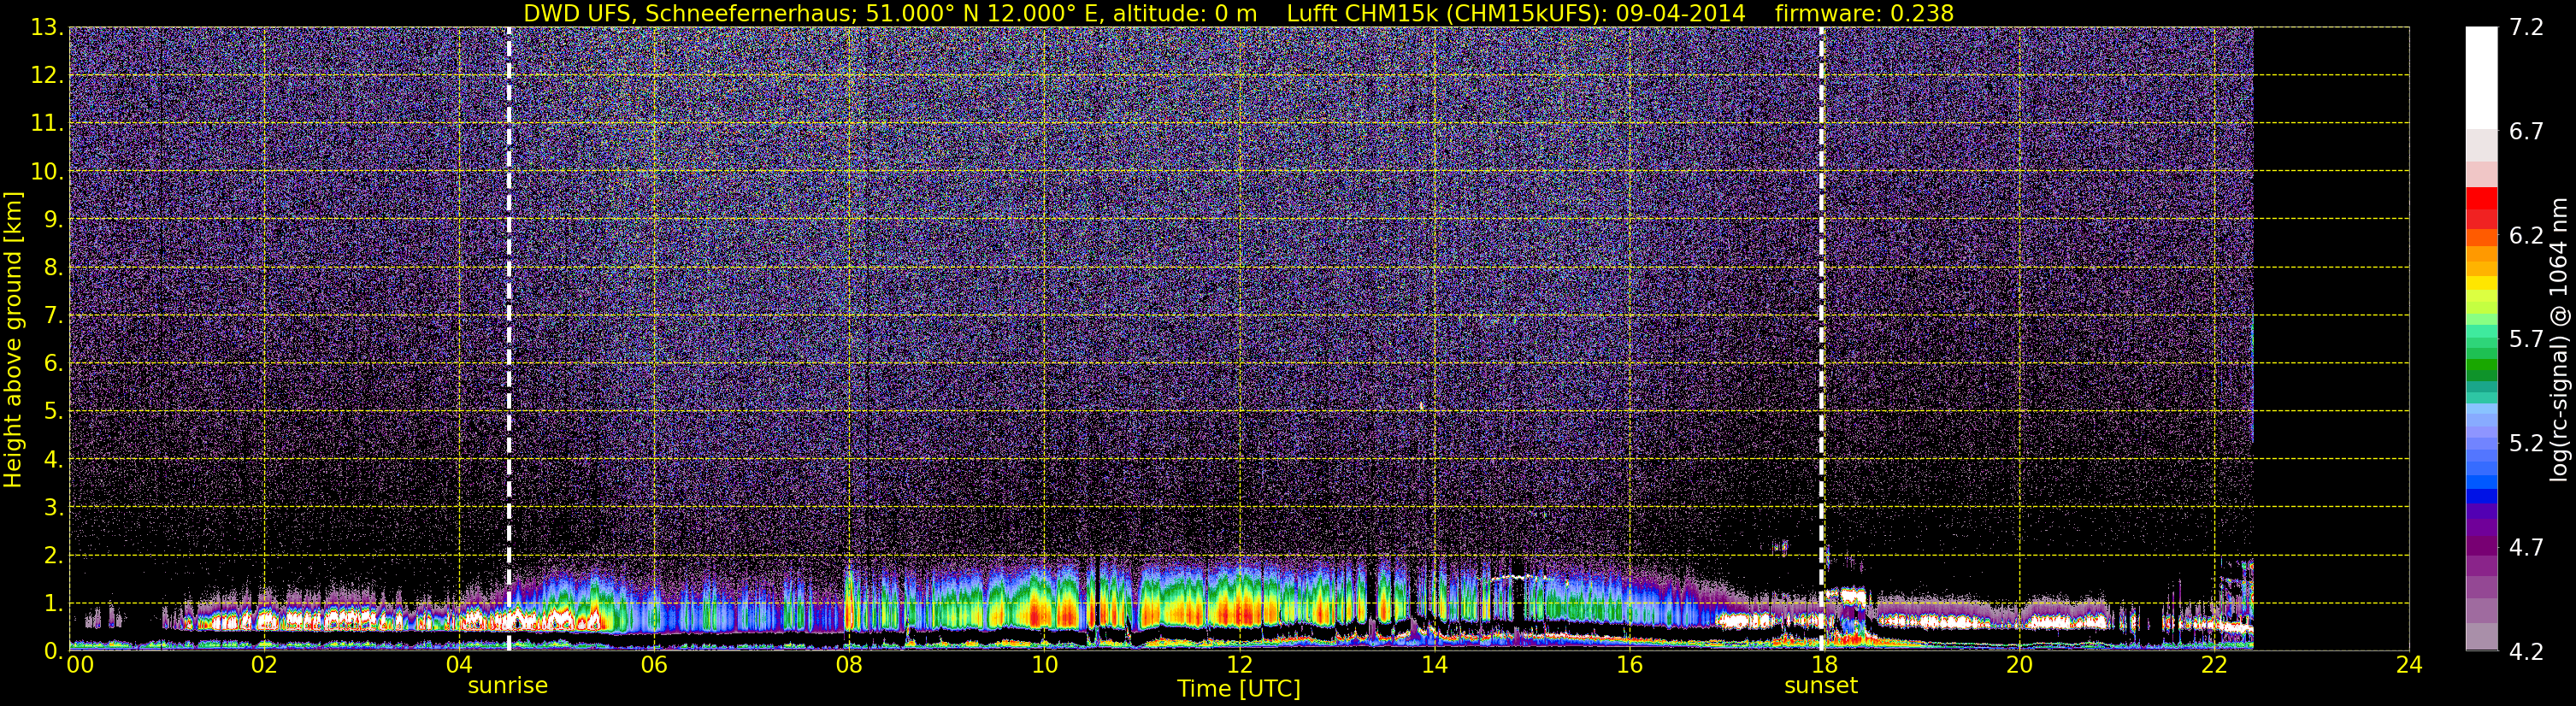
Task: Click the height axis tick label 5
Action: pyautogui.click(x=54, y=412)
